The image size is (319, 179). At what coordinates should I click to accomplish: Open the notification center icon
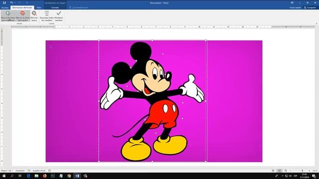click(314, 176)
